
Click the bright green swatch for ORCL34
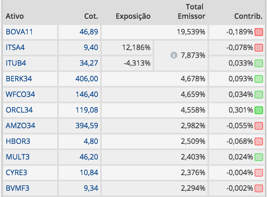point(258,110)
